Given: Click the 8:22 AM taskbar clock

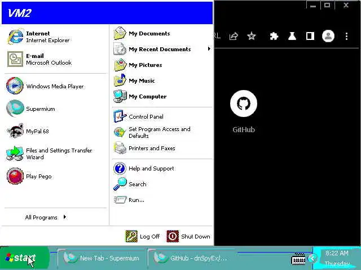Looking at the screenshot, I should click(337, 254).
